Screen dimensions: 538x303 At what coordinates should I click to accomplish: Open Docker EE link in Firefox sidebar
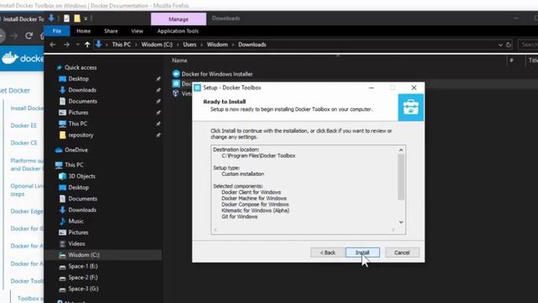tap(24, 125)
